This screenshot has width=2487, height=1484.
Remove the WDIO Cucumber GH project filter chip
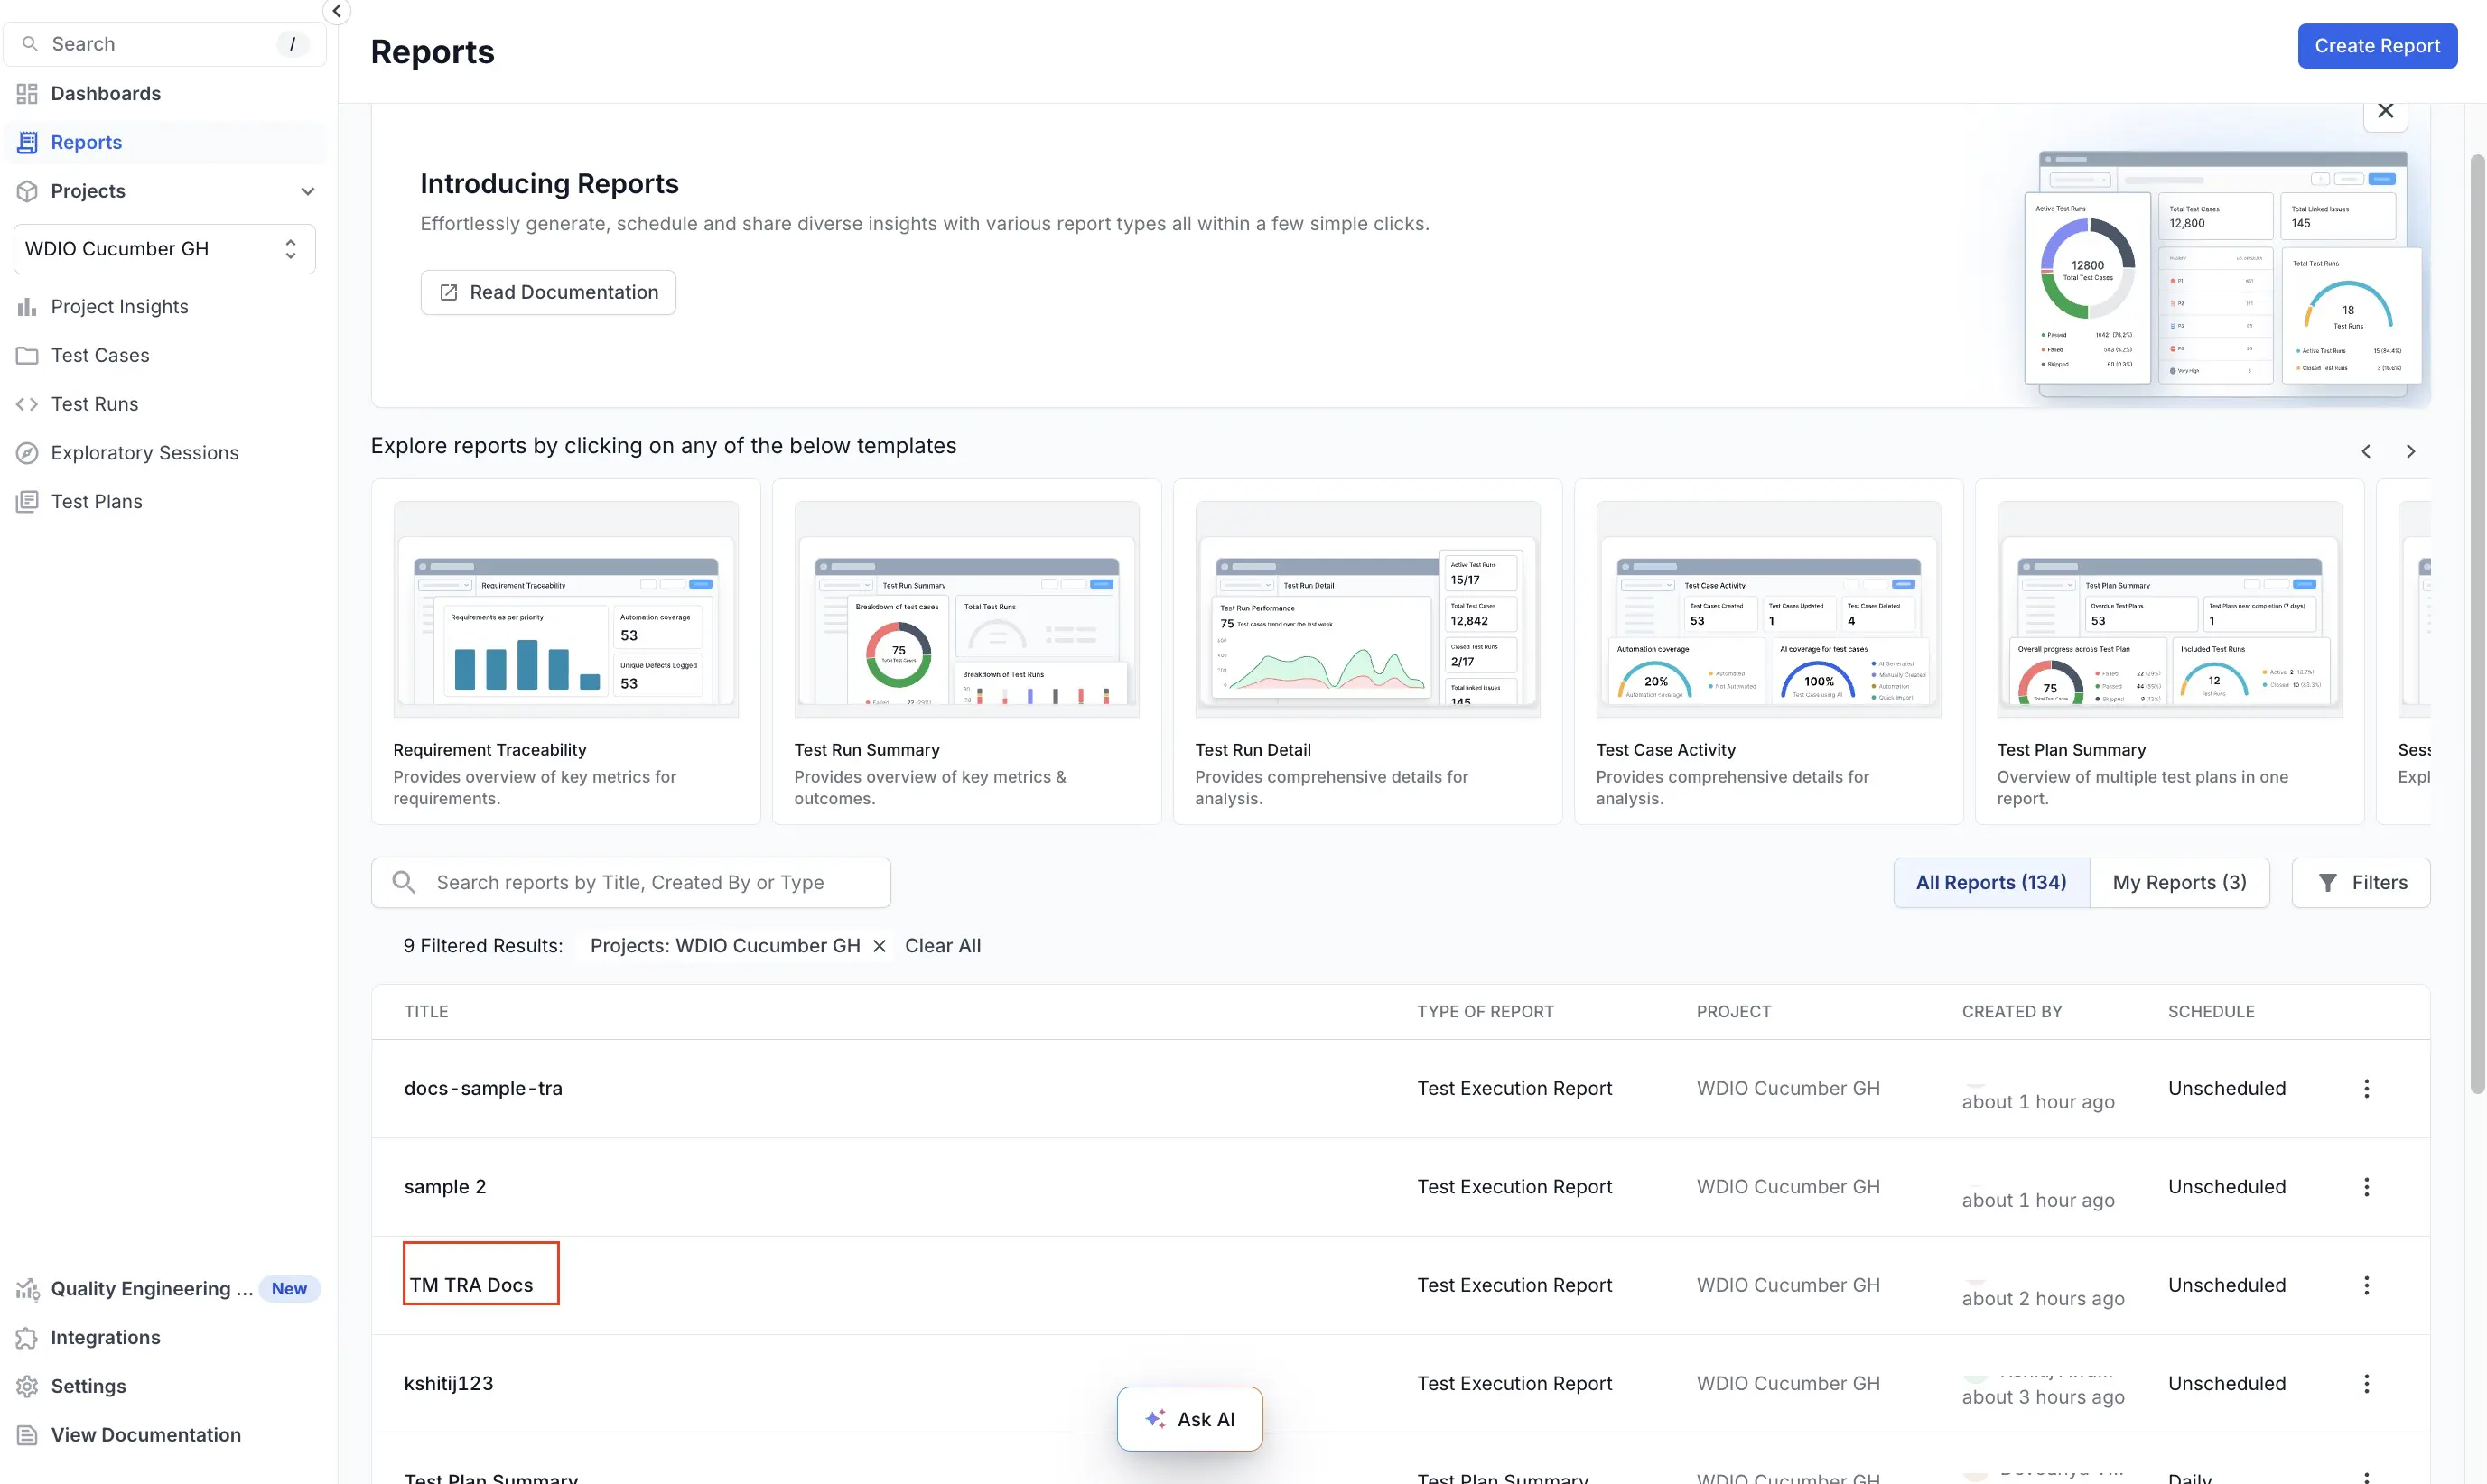880,946
